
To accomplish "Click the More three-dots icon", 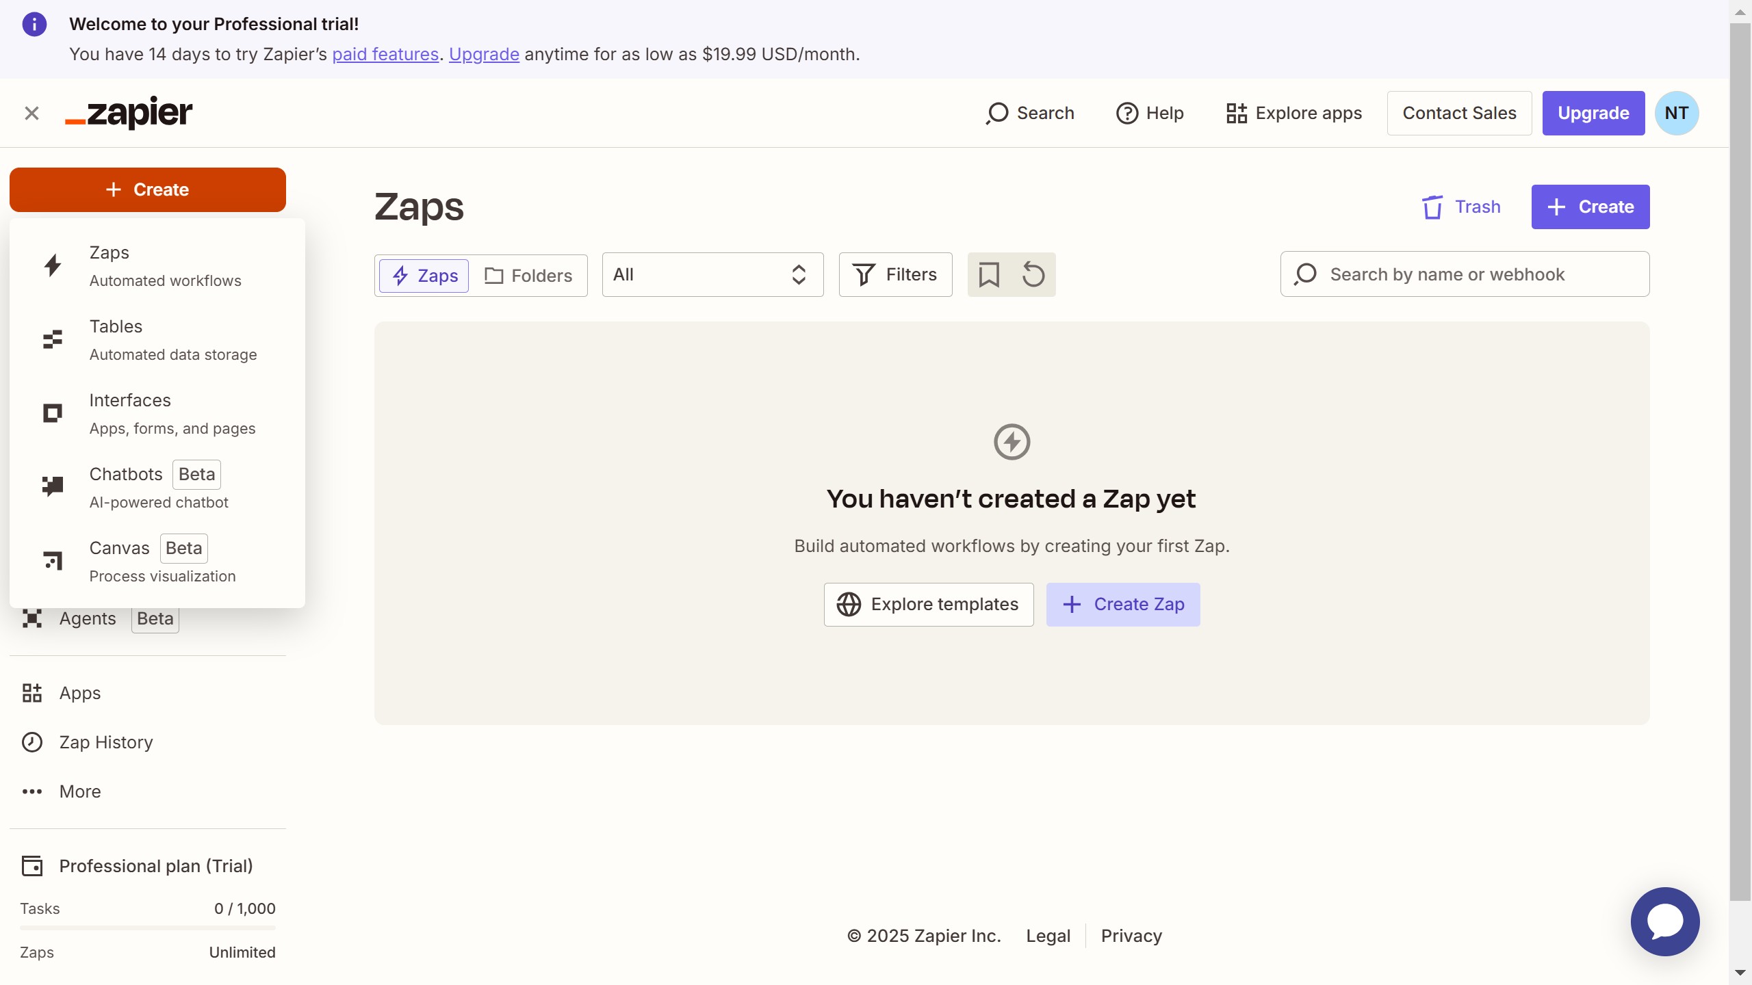I will 32,791.
